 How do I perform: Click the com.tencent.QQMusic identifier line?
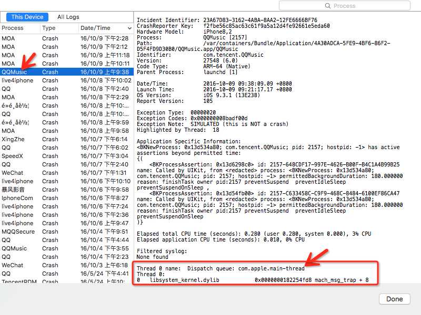coord(200,55)
